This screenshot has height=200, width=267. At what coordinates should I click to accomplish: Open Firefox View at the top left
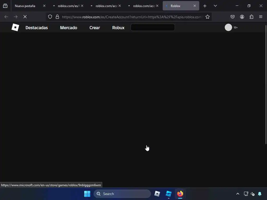[x=5, y=6]
